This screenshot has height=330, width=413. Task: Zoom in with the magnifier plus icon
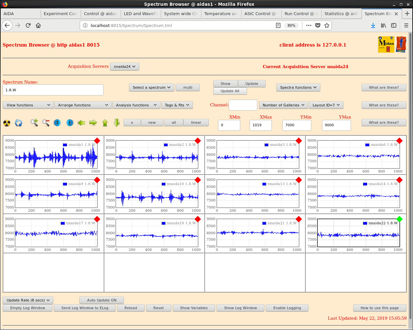pyautogui.click(x=34, y=123)
